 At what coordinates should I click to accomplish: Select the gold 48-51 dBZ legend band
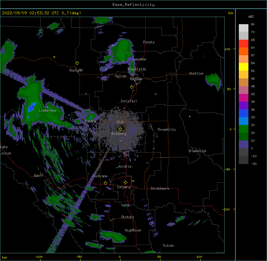[243, 75]
